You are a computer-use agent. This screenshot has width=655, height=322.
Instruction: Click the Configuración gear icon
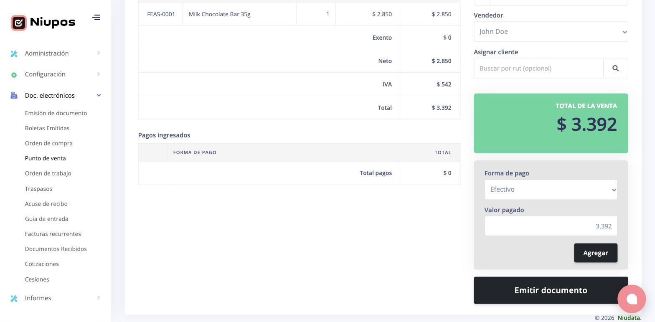tap(14, 75)
